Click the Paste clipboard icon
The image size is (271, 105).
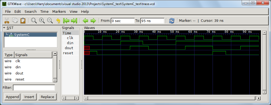click(23, 21)
